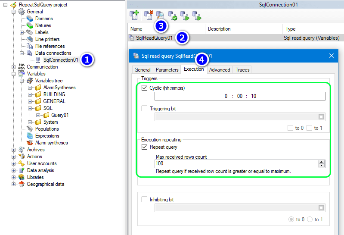The image size is (344, 235).
Task: Click the add new query toolbar icon
Action: 133,16
